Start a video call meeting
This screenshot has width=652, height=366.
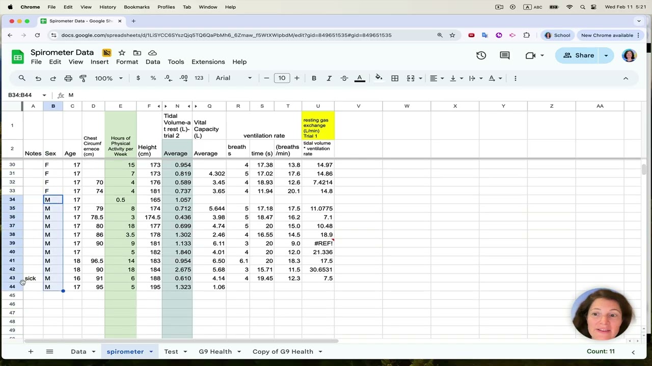(x=530, y=55)
